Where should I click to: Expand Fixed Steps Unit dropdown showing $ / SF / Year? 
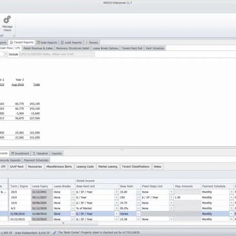tap(171, 197)
